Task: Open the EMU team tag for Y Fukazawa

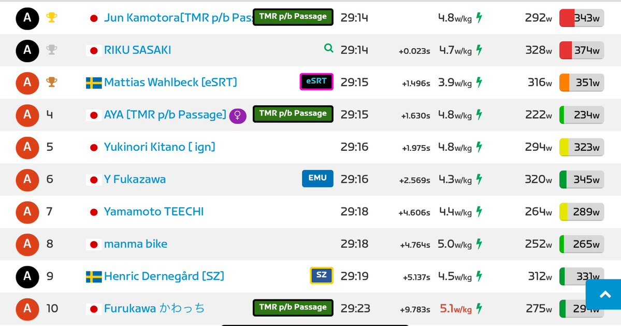Action: pos(317,178)
